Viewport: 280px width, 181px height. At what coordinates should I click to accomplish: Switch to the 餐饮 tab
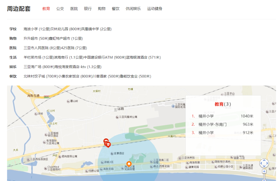click(x=115, y=9)
